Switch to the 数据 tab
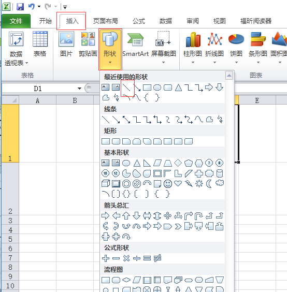The image size is (287, 292). (165, 21)
